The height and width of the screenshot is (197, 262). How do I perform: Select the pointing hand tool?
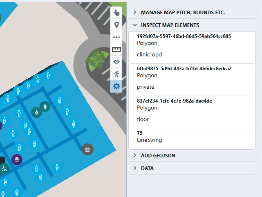[116, 13]
